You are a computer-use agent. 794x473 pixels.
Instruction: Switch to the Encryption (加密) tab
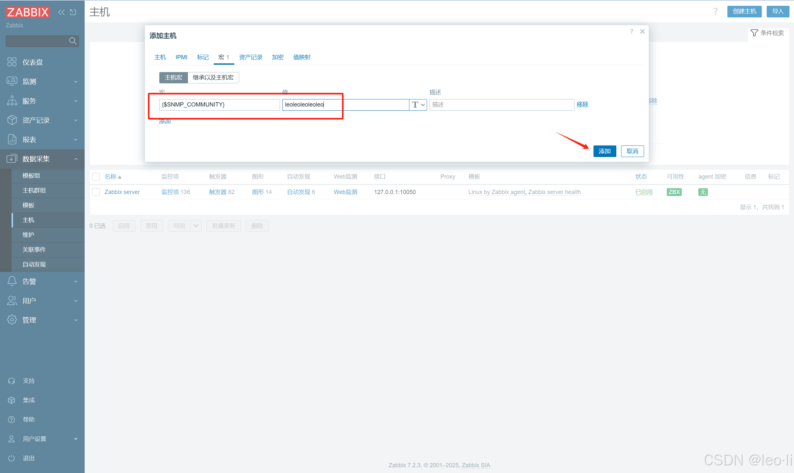click(x=277, y=57)
